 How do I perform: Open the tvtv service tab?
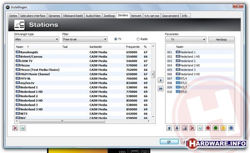152,16
